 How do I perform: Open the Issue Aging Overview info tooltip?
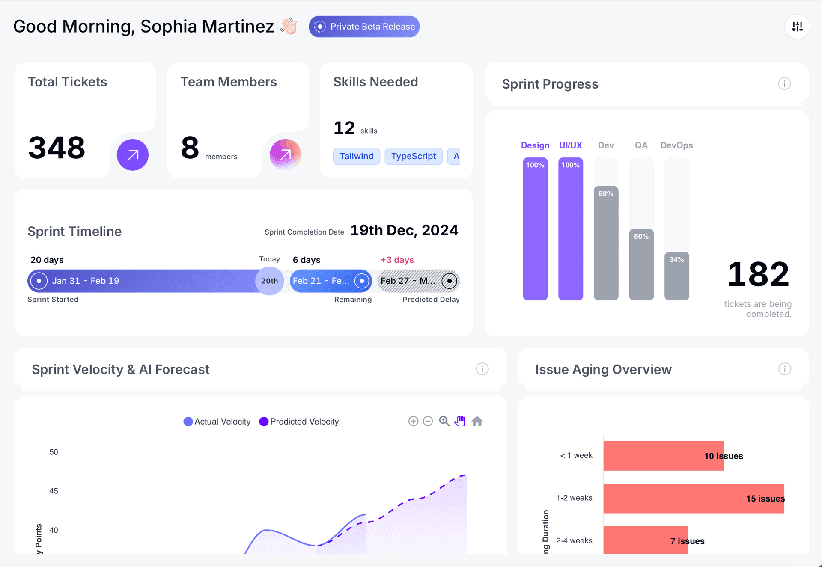pyautogui.click(x=784, y=369)
